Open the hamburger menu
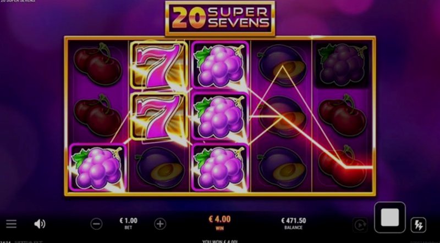The width and height of the screenshot is (440, 243). point(11,224)
